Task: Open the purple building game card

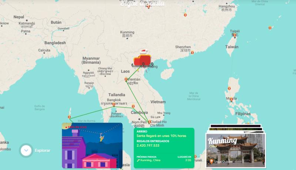Action: [92, 145]
